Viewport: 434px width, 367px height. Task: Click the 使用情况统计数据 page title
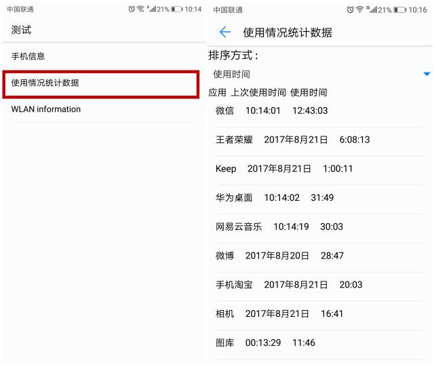(x=288, y=33)
